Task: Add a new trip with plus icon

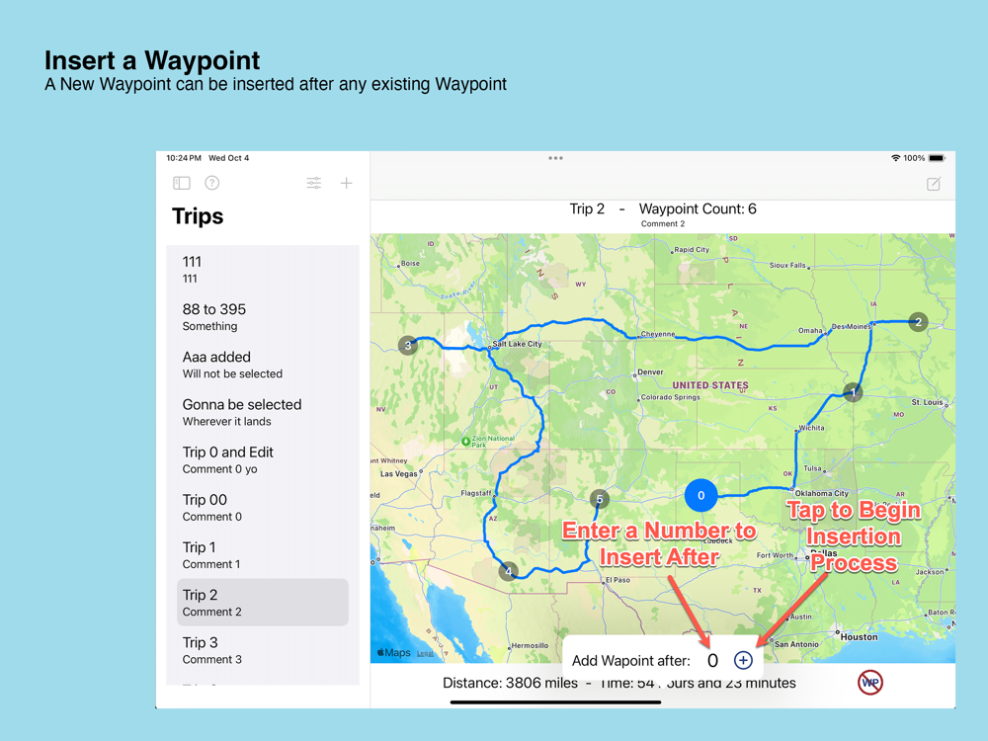Action: click(x=346, y=183)
